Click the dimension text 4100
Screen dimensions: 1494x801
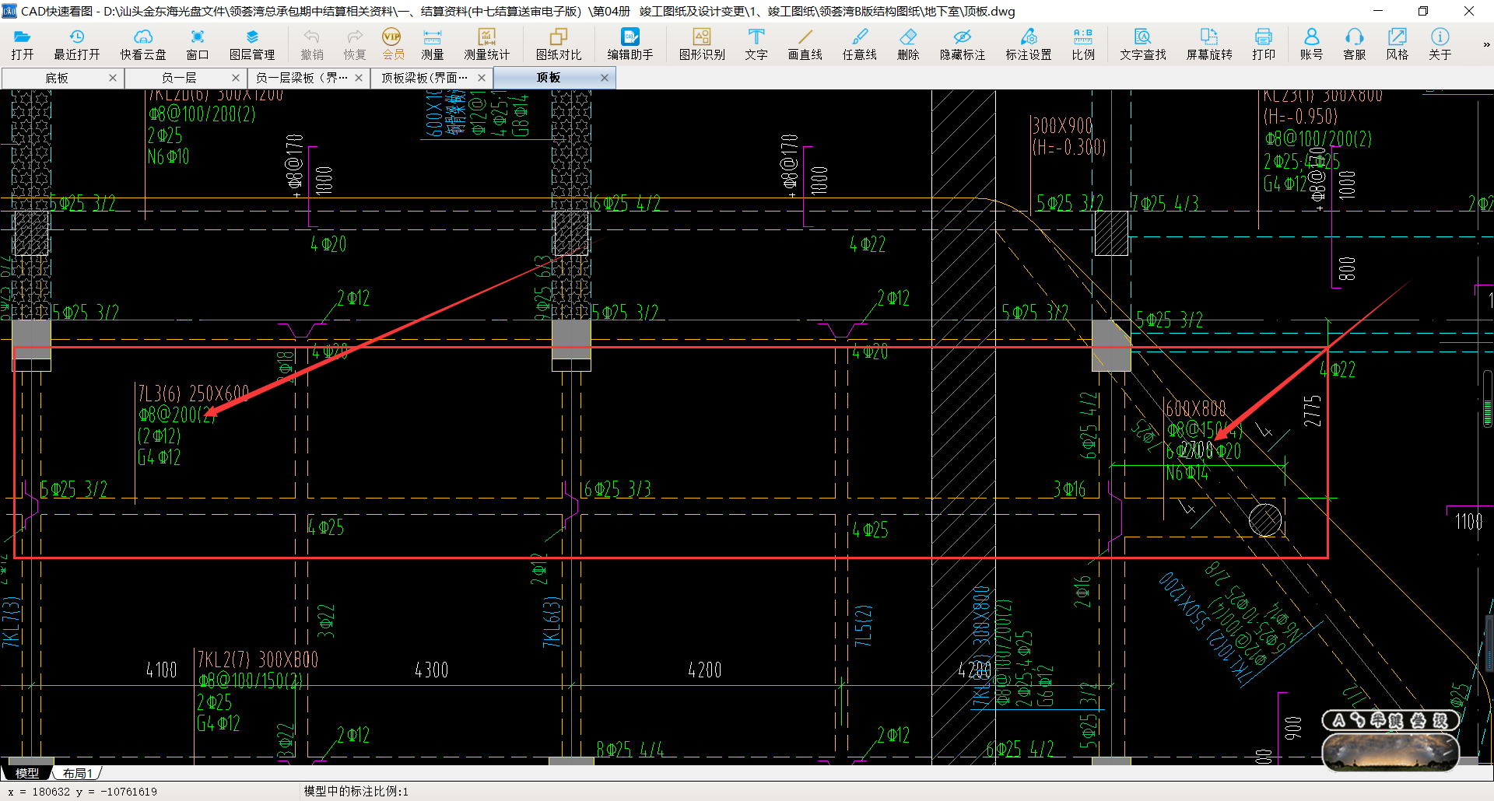[x=162, y=670]
